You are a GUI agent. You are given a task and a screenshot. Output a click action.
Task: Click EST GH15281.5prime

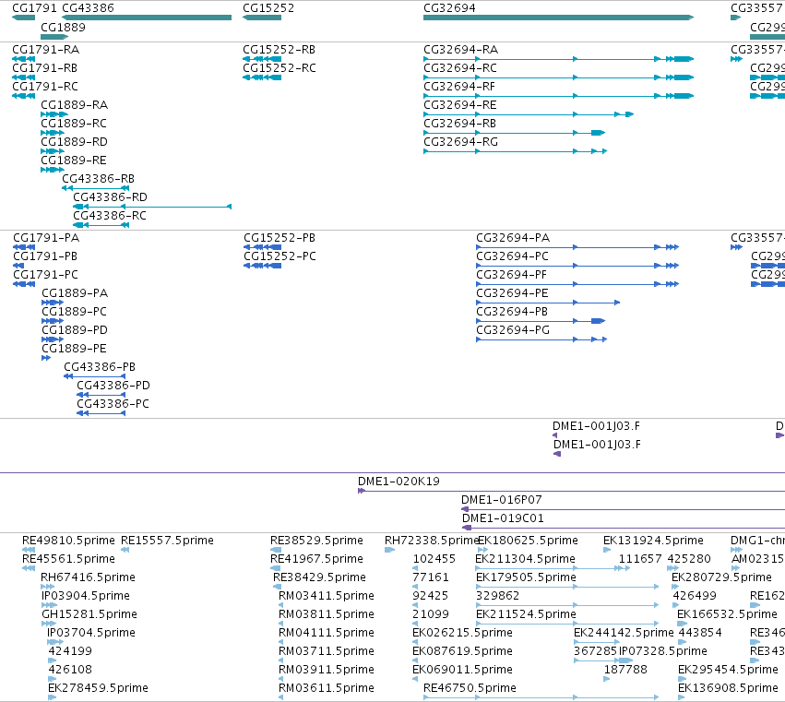click(x=89, y=615)
